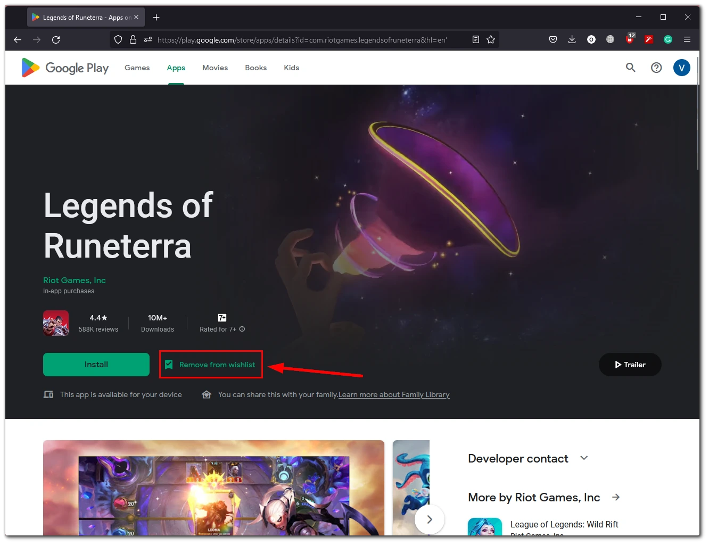Open League of Legends: Wild Rift link
This screenshot has width=709, height=545.
click(564, 524)
